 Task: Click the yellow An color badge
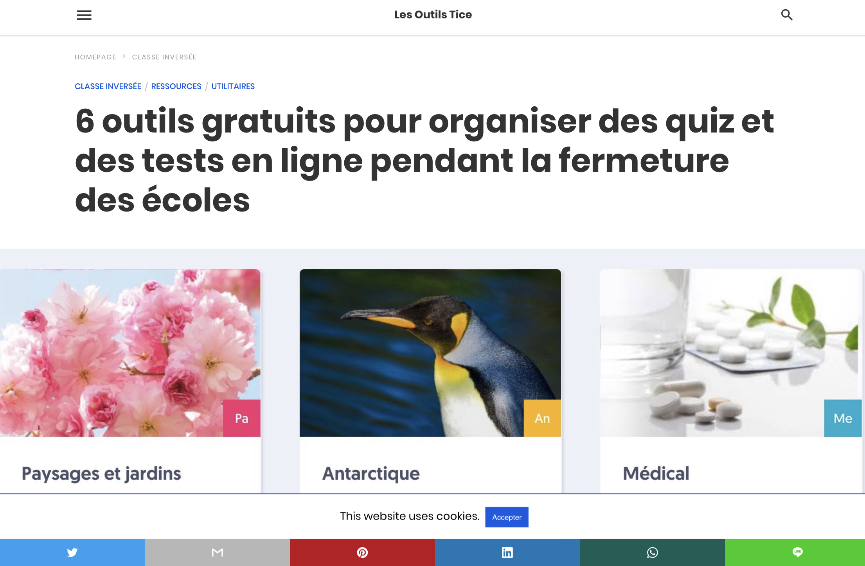tap(542, 418)
